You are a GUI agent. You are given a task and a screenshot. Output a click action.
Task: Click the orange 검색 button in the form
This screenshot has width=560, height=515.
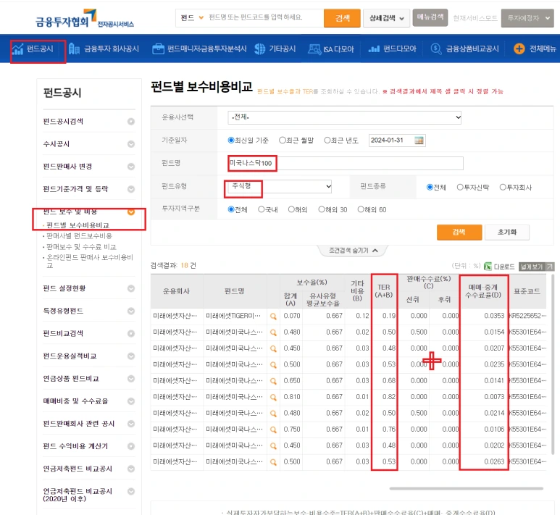459,232
